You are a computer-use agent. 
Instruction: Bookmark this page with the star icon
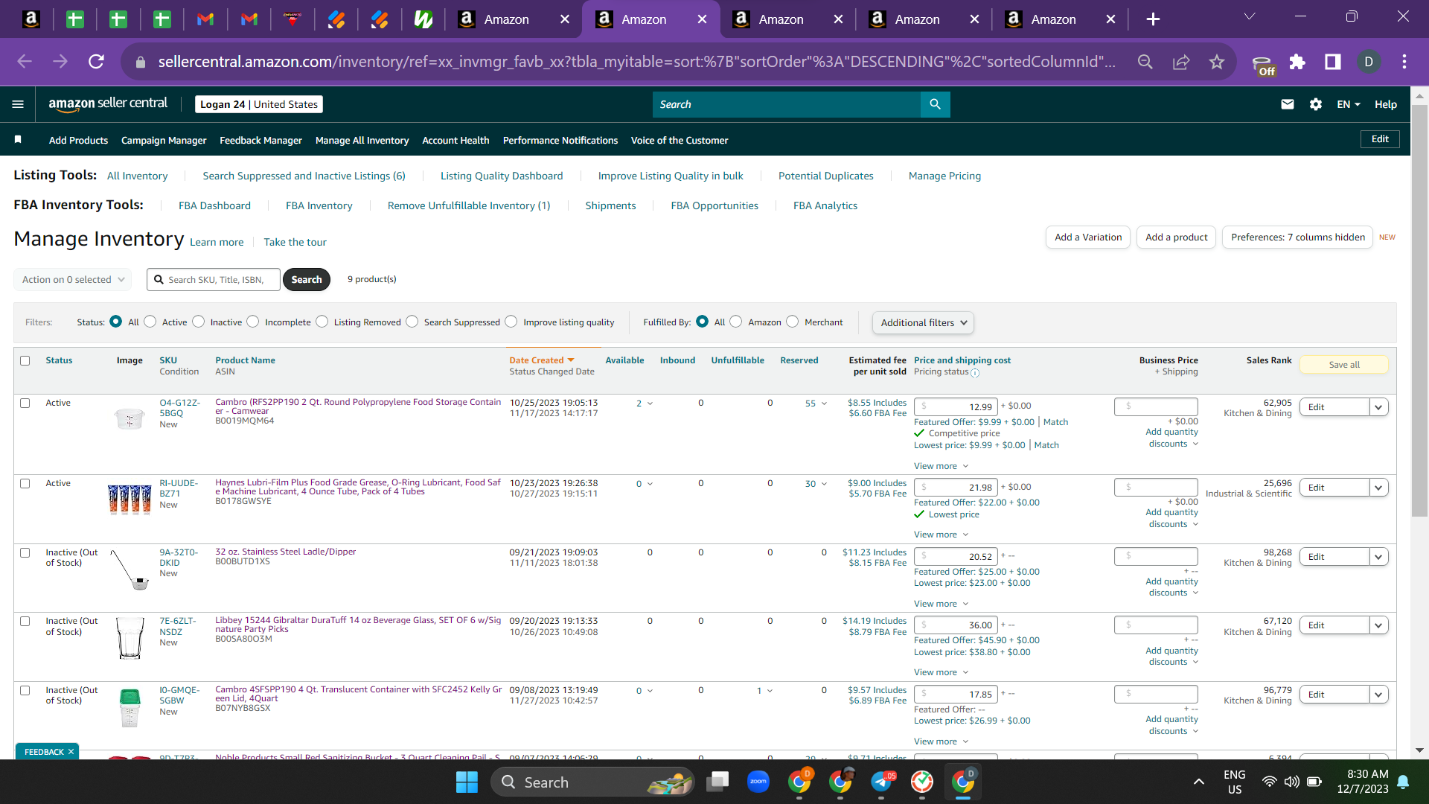pos(1217,62)
